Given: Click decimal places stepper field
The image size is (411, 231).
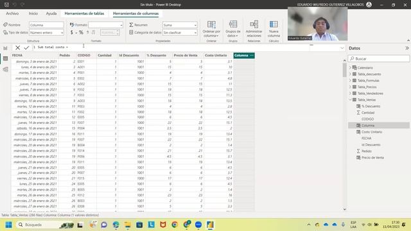Looking at the screenshot, I should click(110, 33).
